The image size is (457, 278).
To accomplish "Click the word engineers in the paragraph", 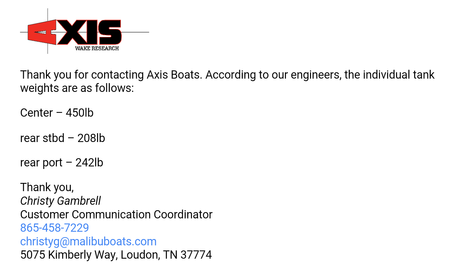I will pos(316,75).
